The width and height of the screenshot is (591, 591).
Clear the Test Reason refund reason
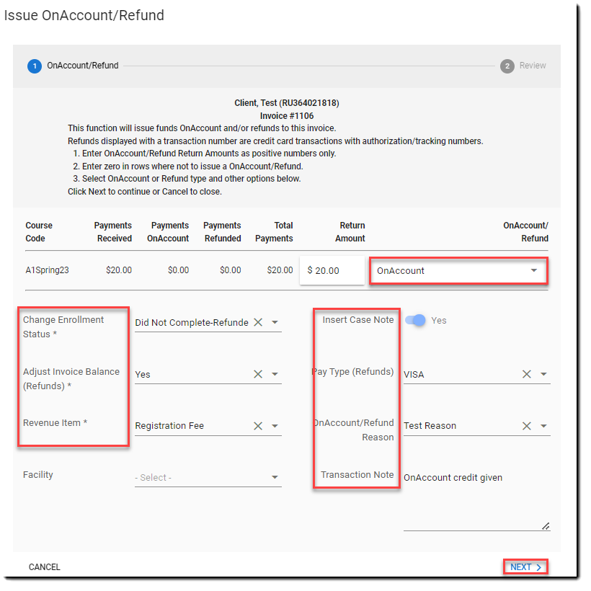pyautogui.click(x=527, y=425)
